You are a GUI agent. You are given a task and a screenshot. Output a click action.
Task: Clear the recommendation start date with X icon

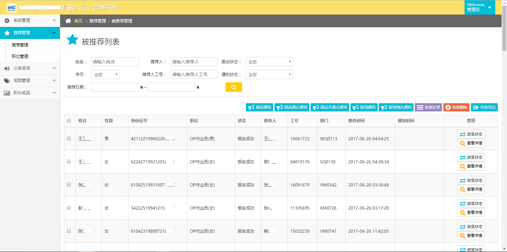coord(141,87)
